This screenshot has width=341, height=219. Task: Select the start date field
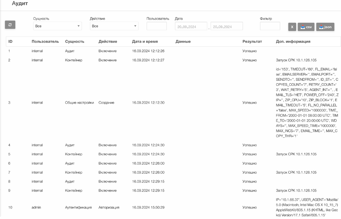pos(191,26)
